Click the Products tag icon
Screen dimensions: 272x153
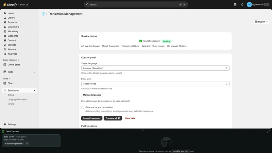5,22
